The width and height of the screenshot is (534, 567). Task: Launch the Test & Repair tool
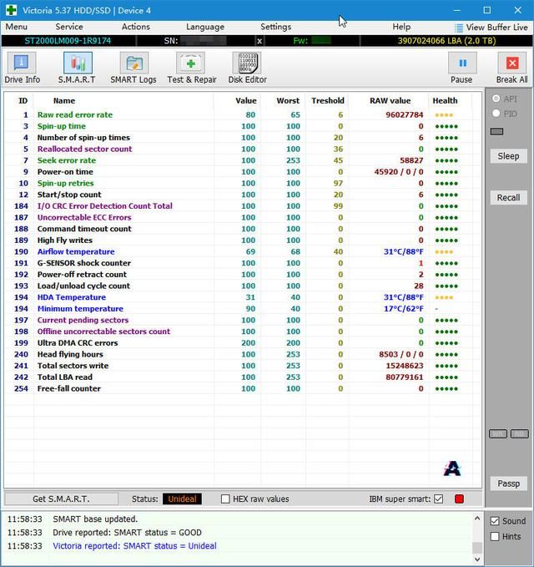[190, 63]
